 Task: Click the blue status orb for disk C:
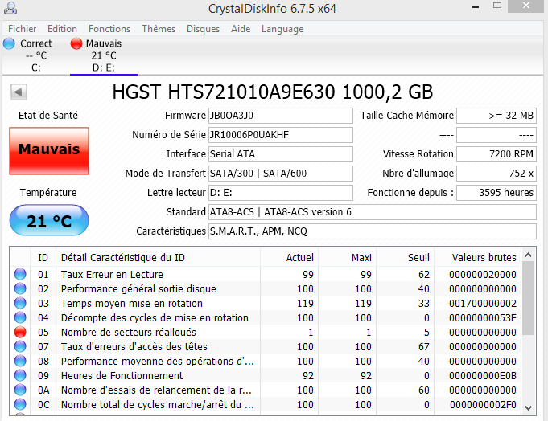[x=9, y=43]
